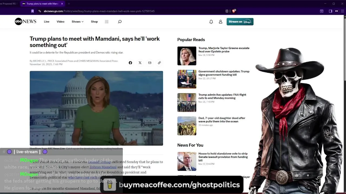Click 'Popular Reads' section heading

[x=191, y=40]
